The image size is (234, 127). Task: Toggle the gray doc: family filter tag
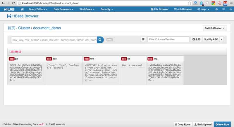click(109, 39)
